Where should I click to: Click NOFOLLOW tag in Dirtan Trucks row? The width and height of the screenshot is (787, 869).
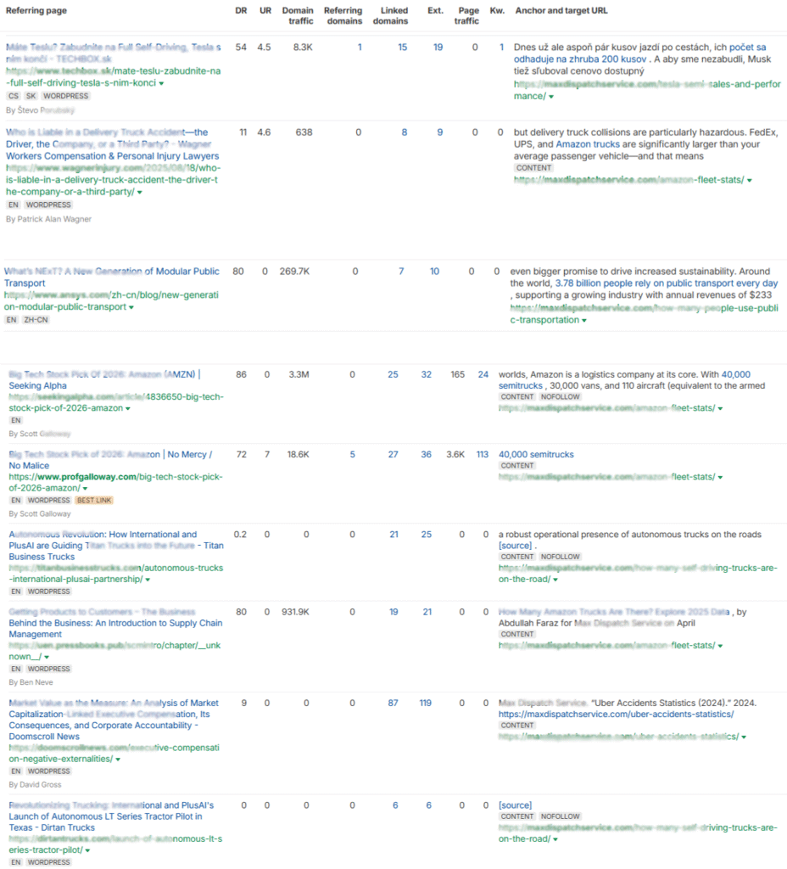(x=561, y=817)
